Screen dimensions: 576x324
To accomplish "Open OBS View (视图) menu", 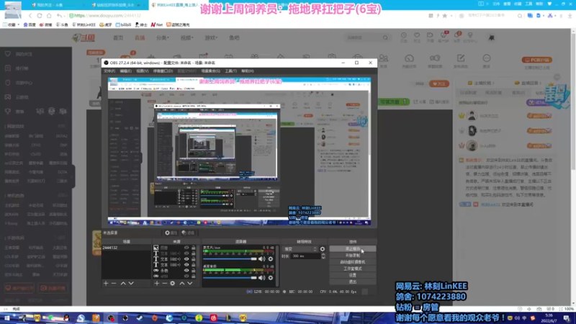I will [x=142, y=71].
